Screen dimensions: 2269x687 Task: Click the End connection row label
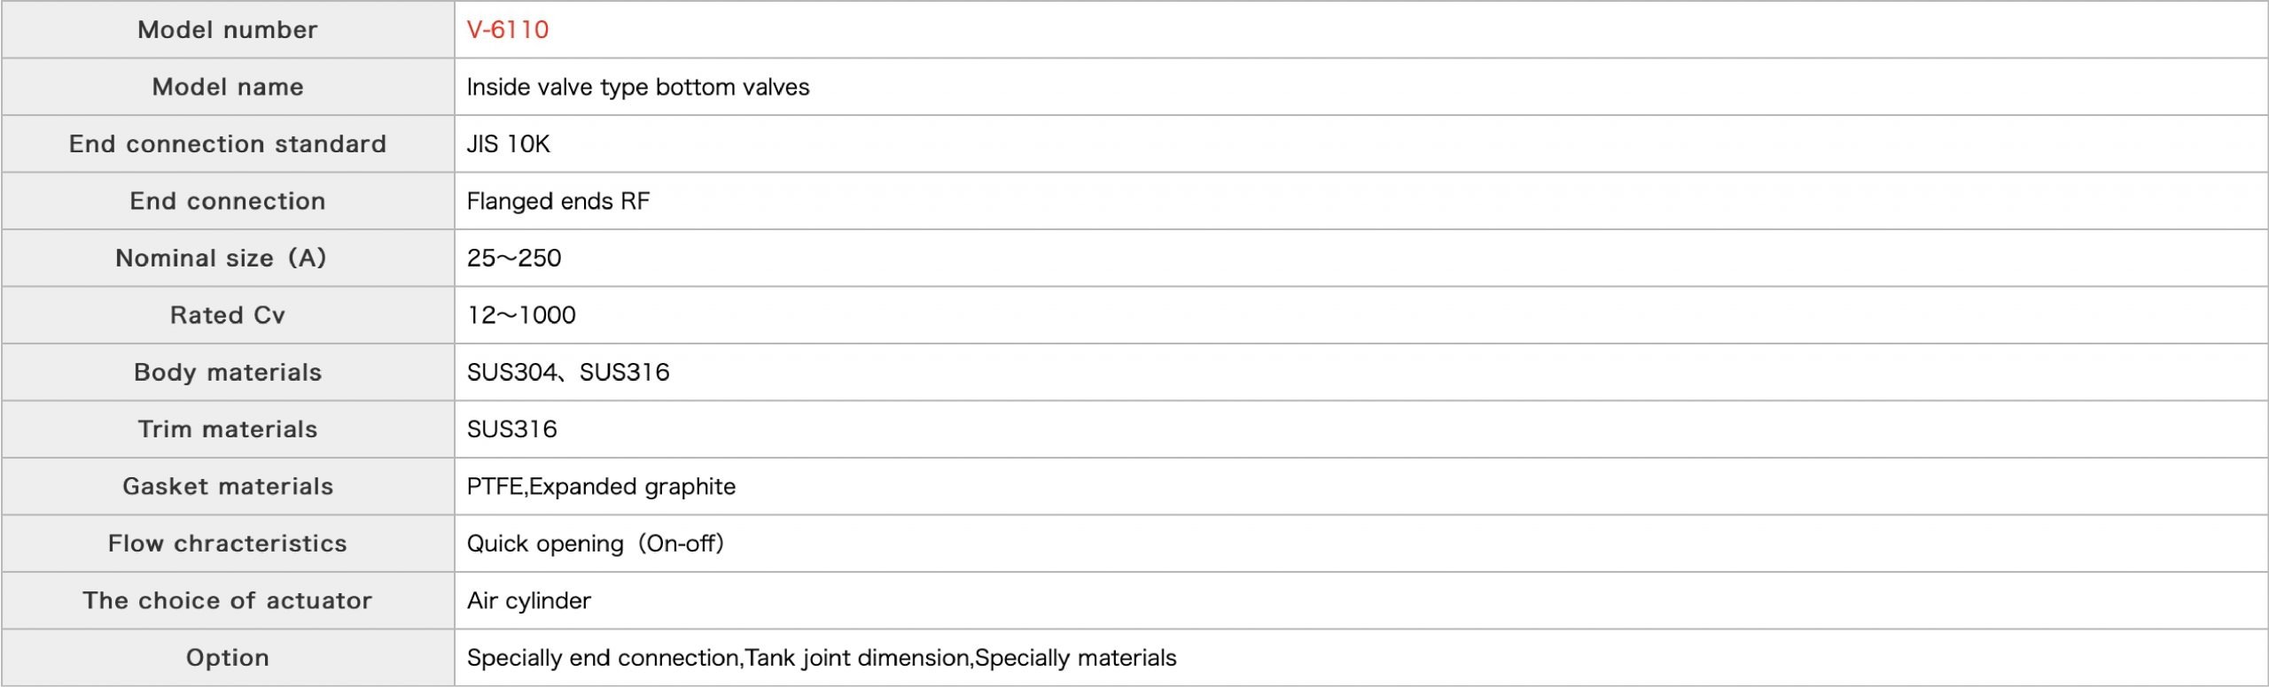tap(228, 201)
